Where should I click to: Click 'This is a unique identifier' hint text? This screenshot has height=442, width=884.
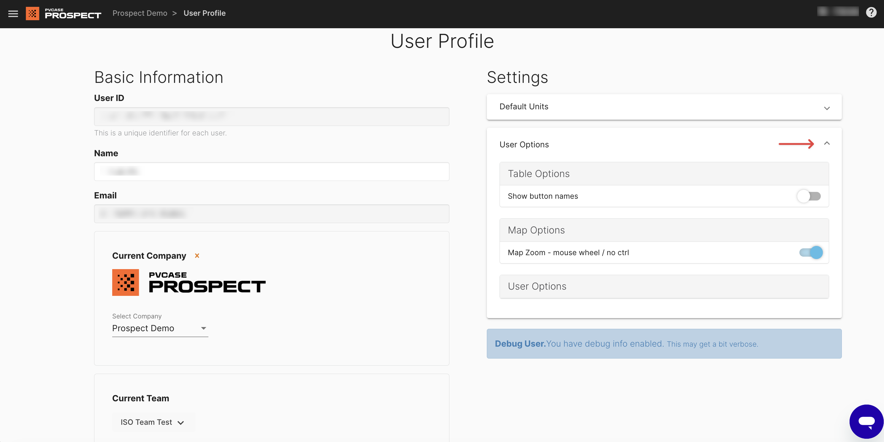tap(160, 133)
